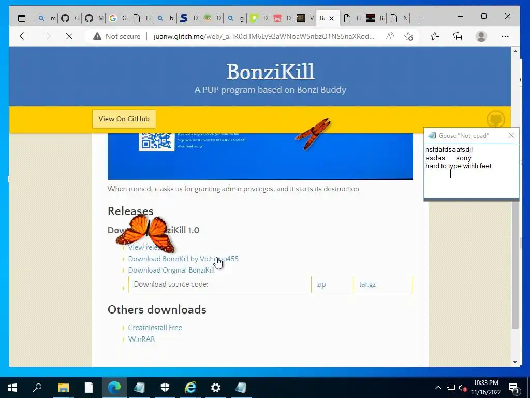The height and width of the screenshot is (398, 530).
Task: Open the CreateInstall Free link
Action: pyautogui.click(x=155, y=328)
